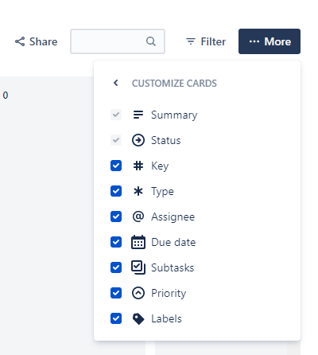The width and height of the screenshot is (318, 355).
Task: Uncheck the Subtasks checkbox
Action: [116, 267]
